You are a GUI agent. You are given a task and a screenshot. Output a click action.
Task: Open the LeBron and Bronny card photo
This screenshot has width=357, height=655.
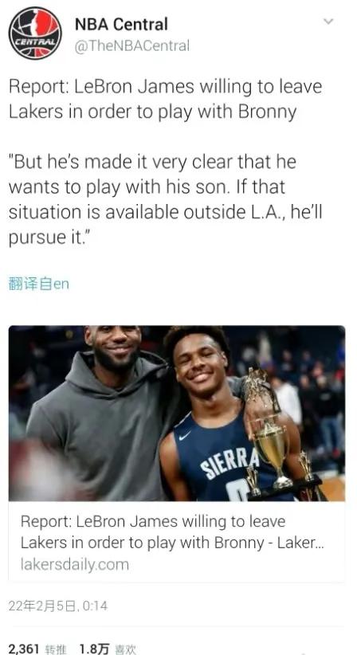[x=177, y=413]
